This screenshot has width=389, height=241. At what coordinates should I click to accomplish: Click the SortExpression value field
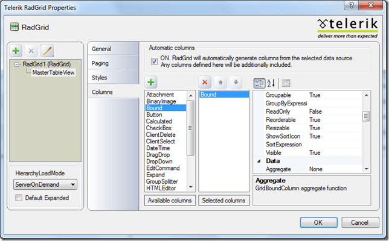335,145
